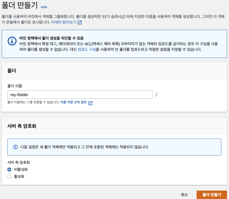Click the 취소 button
Screen dimensions: 229x199
coord(184,195)
